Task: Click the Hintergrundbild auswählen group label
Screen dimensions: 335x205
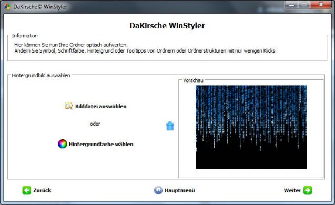Action: [x=41, y=75]
